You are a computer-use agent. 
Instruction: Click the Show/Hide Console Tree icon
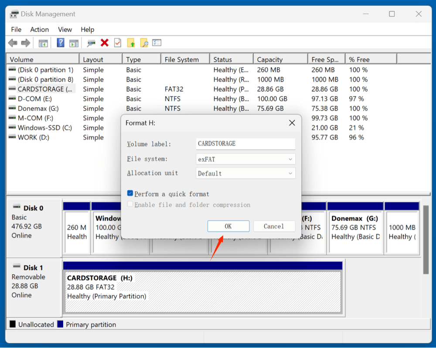43,43
